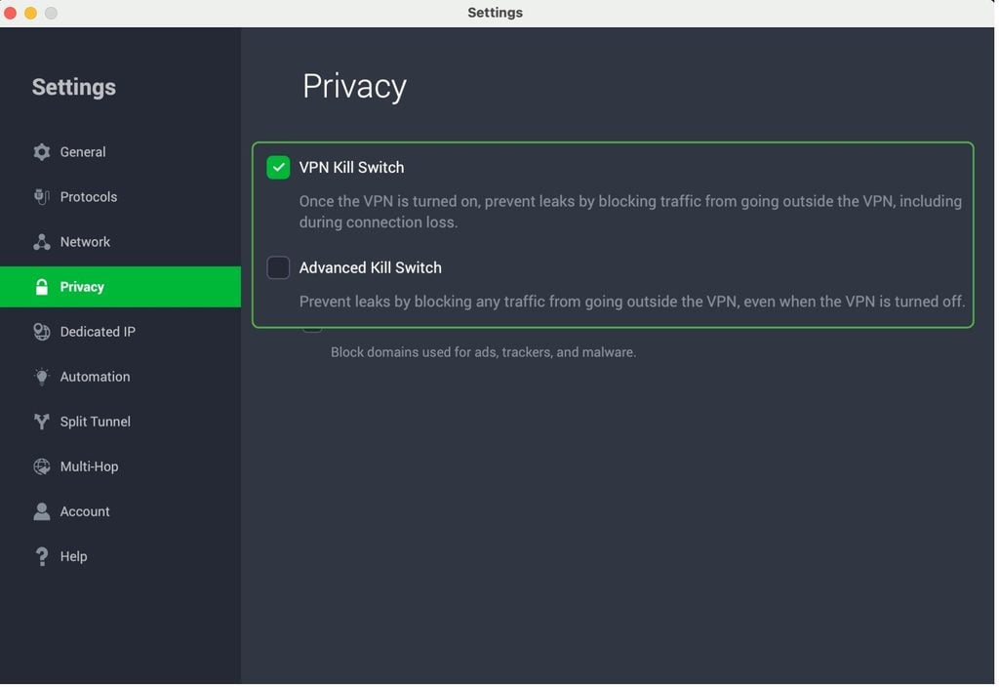
Task: Click the Multi-Hop globe icon
Action: [x=41, y=467]
